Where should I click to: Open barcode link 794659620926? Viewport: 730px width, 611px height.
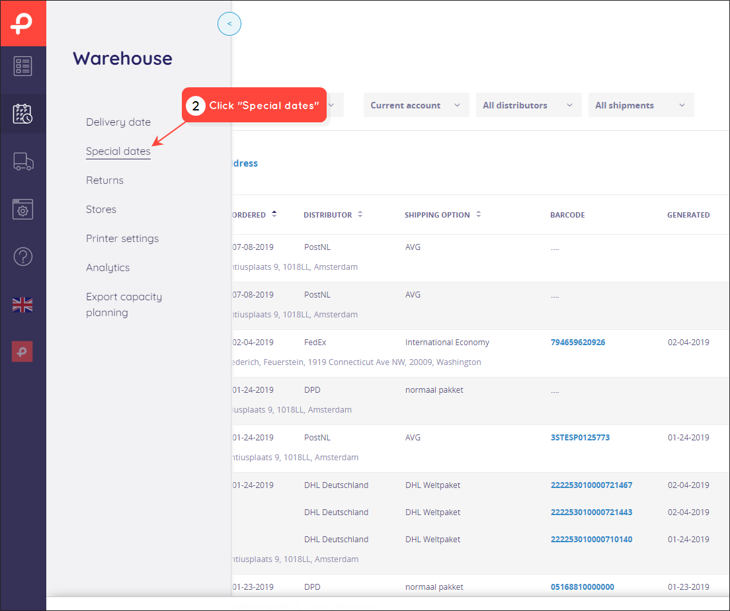pyautogui.click(x=578, y=343)
